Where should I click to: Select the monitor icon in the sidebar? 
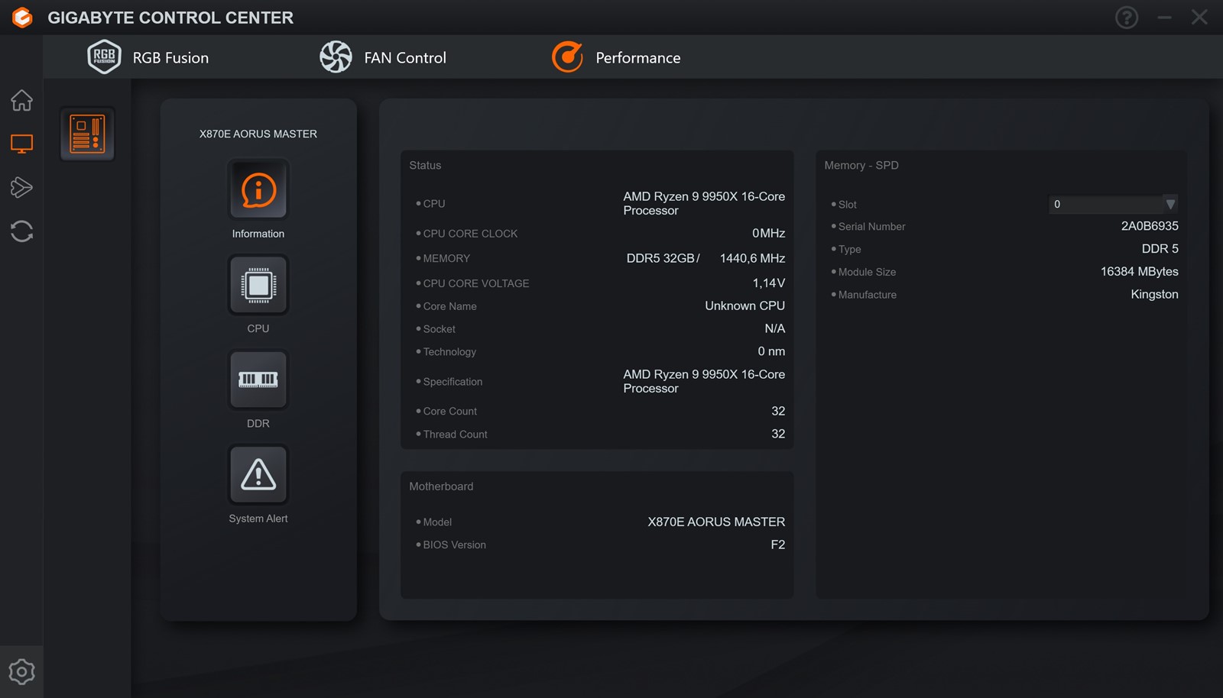pyautogui.click(x=21, y=144)
